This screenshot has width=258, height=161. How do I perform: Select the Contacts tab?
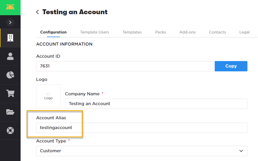point(217,32)
